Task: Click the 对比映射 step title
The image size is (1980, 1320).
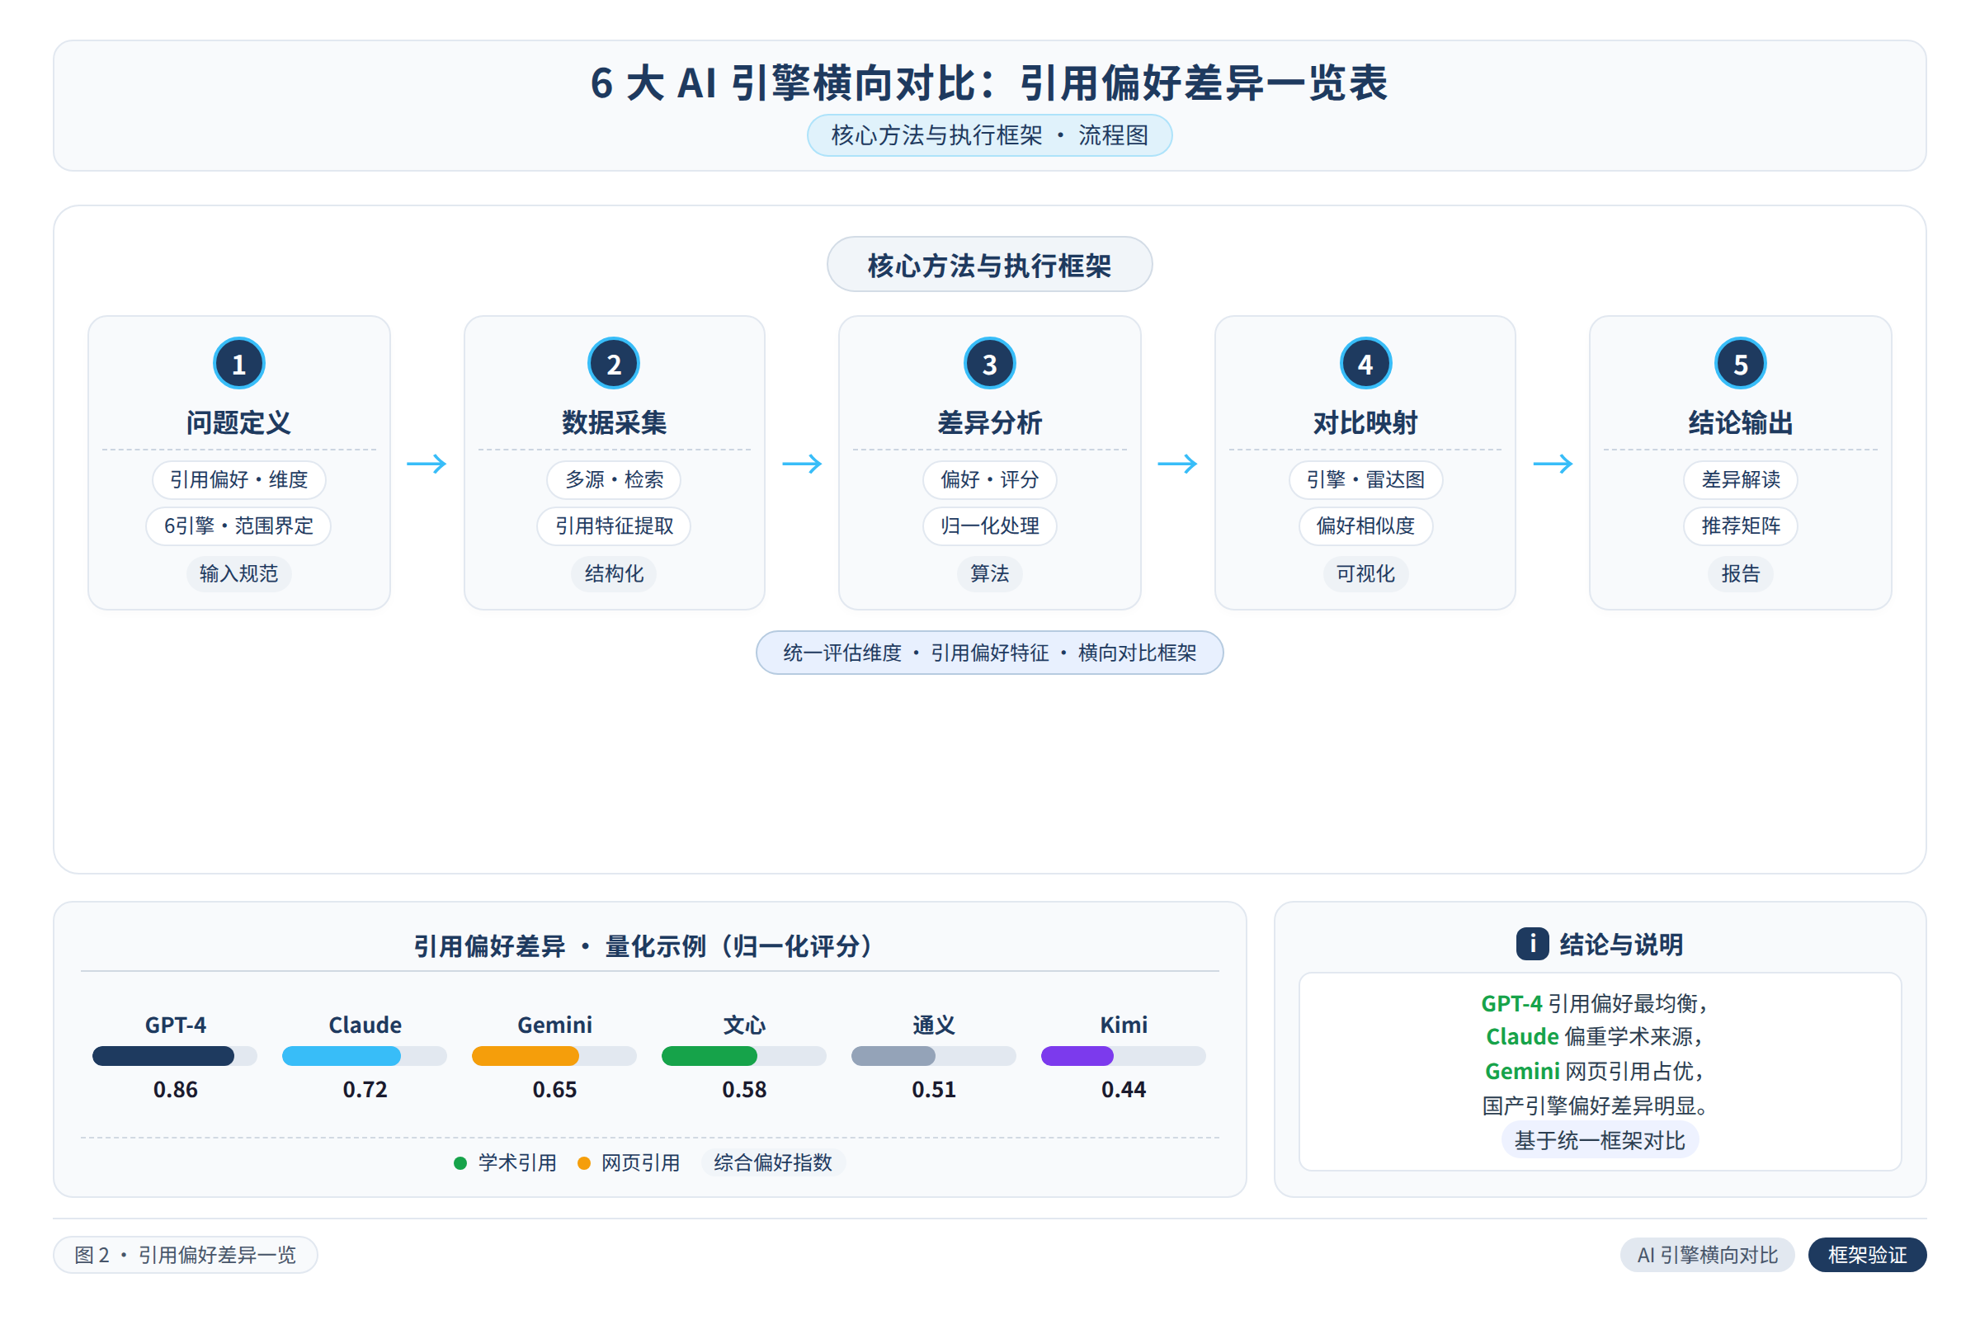Action: coord(1365,422)
